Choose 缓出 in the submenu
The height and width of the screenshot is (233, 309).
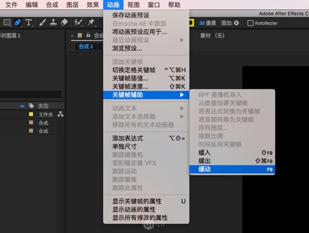(x=232, y=161)
